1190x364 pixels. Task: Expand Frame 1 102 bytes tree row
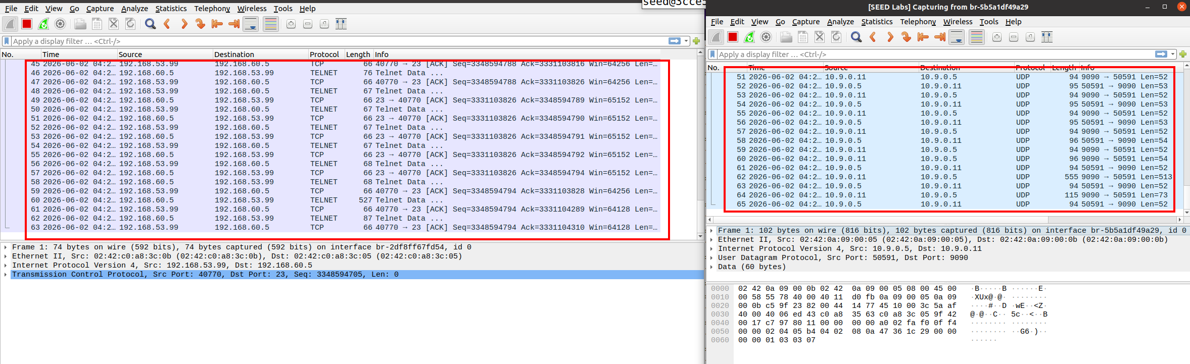click(711, 231)
